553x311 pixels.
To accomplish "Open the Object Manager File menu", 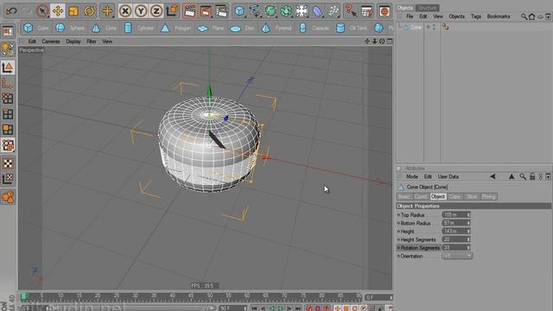I will click(x=410, y=16).
